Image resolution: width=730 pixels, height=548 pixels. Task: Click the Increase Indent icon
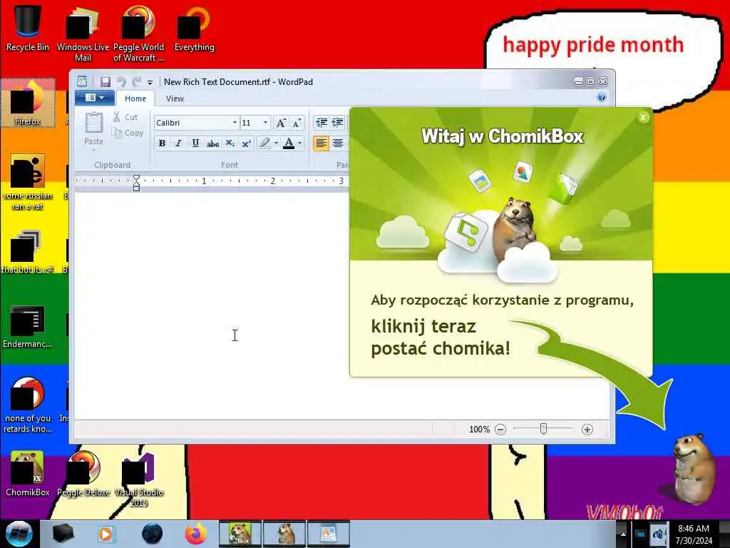[x=337, y=123]
